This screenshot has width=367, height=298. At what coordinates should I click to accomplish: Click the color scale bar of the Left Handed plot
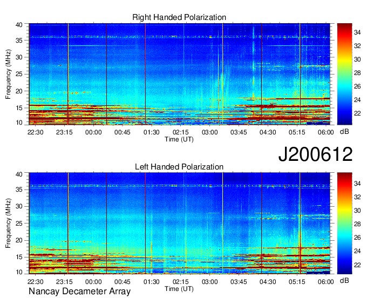click(x=344, y=223)
